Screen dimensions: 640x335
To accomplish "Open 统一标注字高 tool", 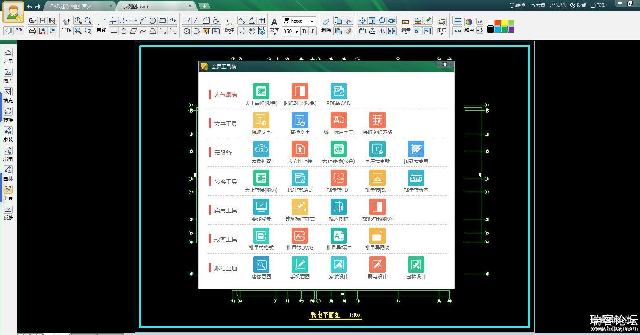I will (x=338, y=124).
